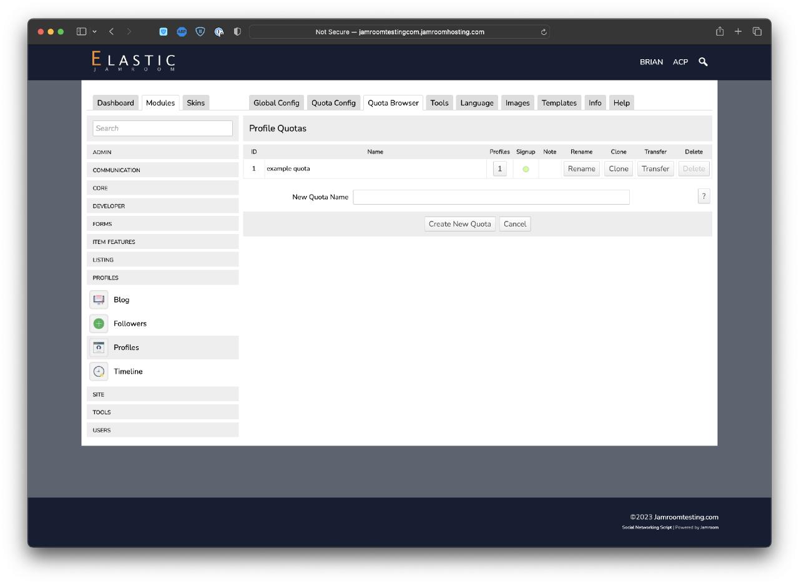Switch to the Quota Config tab

click(333, 103)
